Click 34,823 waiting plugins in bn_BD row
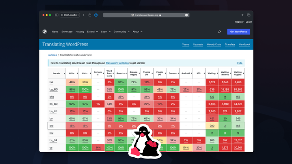The height and width of the screenshot is (164, 292). (238, 104)
